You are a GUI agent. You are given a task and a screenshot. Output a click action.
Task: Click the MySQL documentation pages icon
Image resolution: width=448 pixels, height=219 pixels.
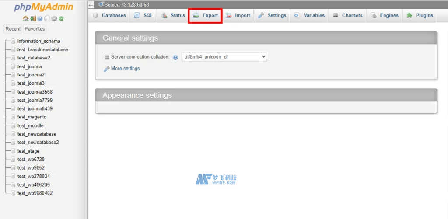pyautogui.click(x=47, y=19)
